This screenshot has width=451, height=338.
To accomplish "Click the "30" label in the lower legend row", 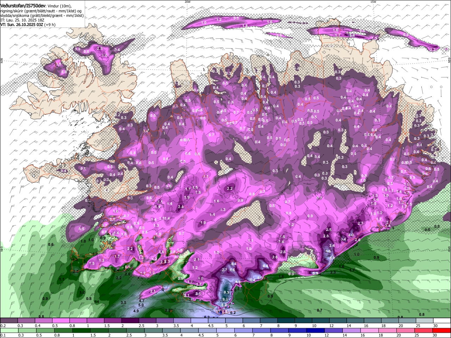I will tap(434, 335).
